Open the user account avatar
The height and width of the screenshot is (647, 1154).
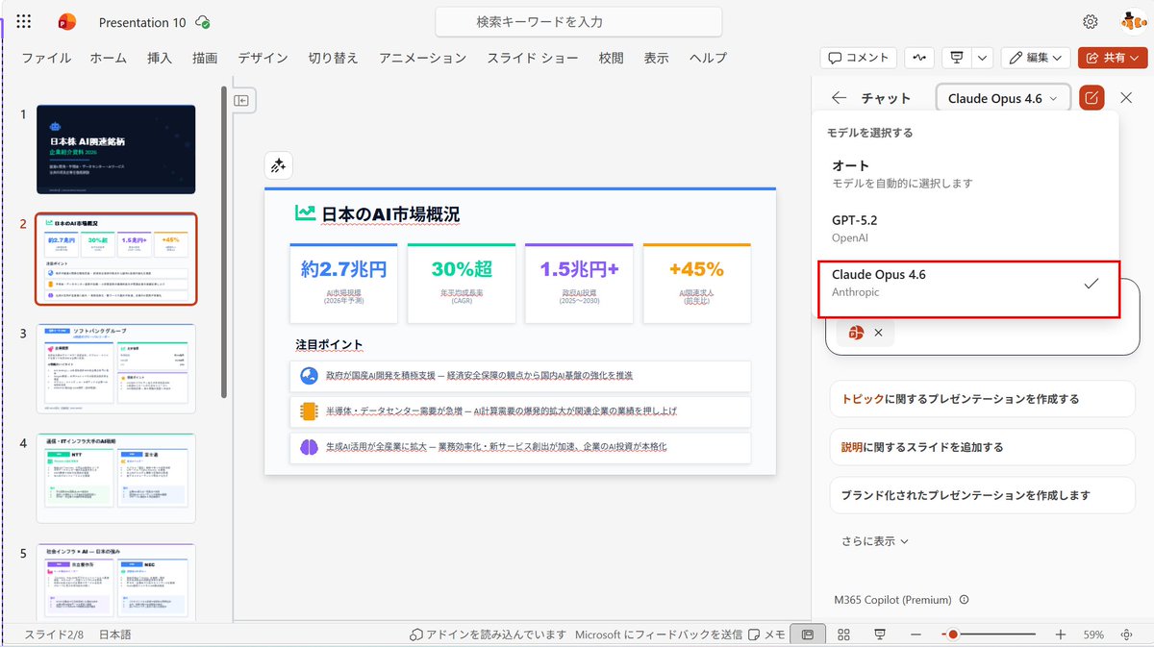pos(1132,21)
